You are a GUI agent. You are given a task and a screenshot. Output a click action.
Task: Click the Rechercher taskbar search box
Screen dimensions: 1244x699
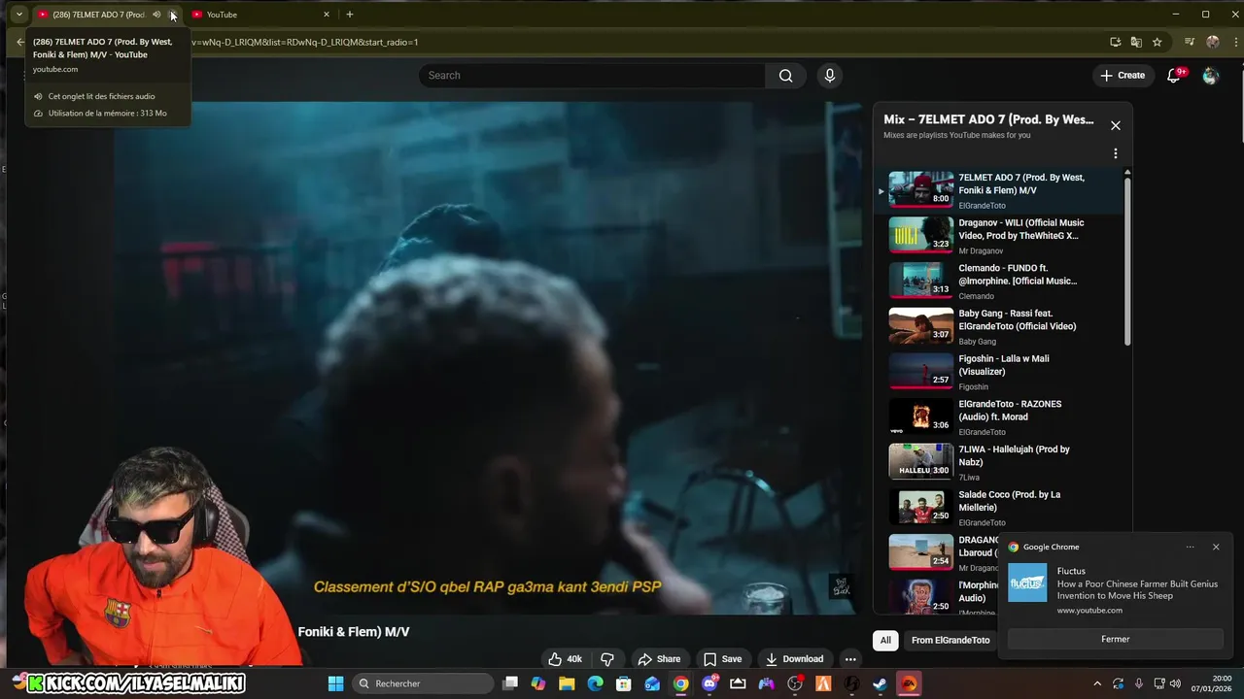423,683
